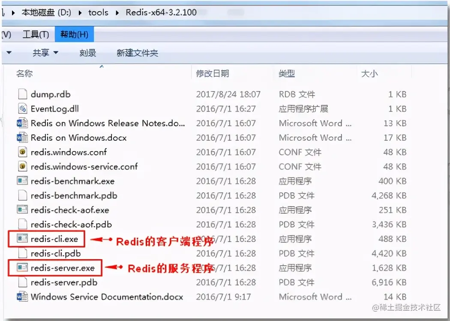Click the 3,436 KB size cell

coord(389,224)
